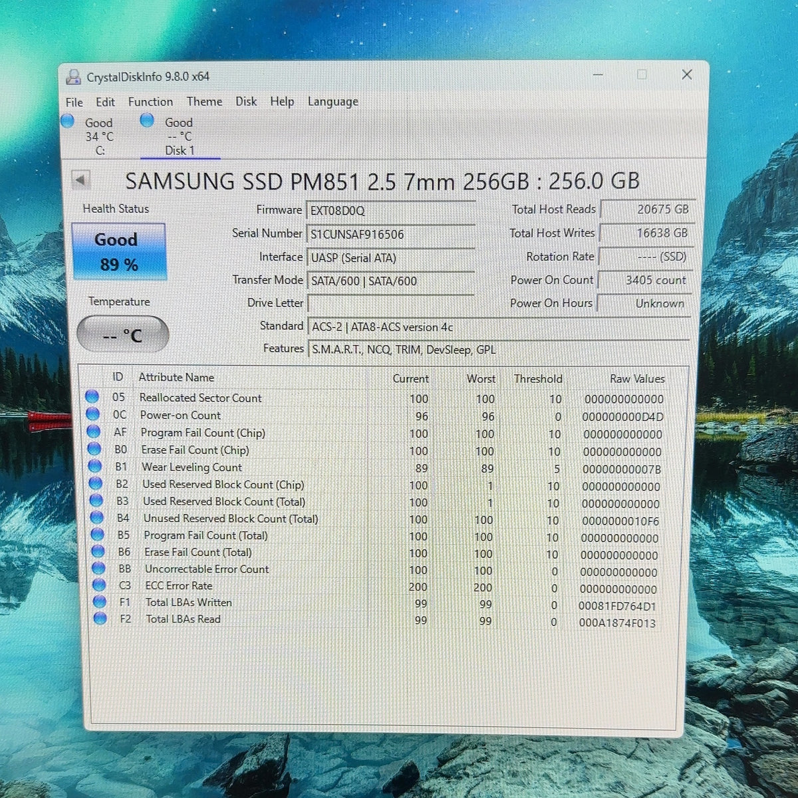Click raw value 00000000007B
Screen dimensions: 798x798
click(622, 469)
